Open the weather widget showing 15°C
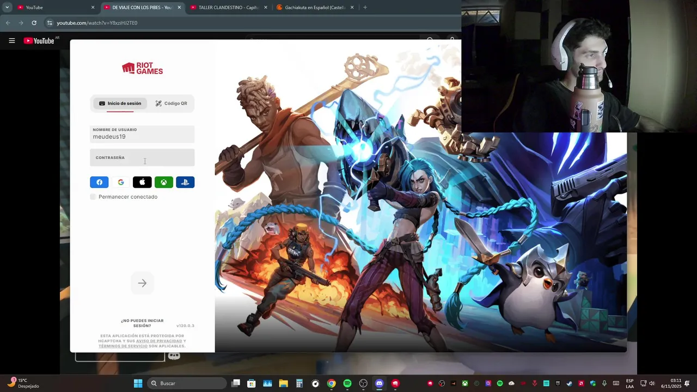Screen dimensions: 697x392 (23, 383)
